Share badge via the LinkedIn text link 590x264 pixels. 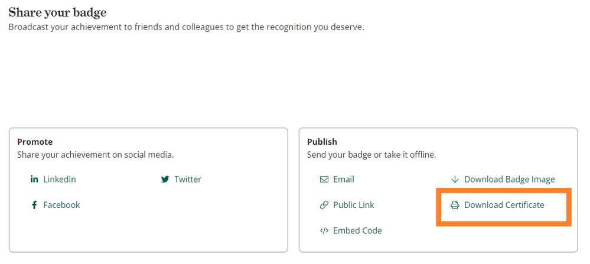[60, 180]
